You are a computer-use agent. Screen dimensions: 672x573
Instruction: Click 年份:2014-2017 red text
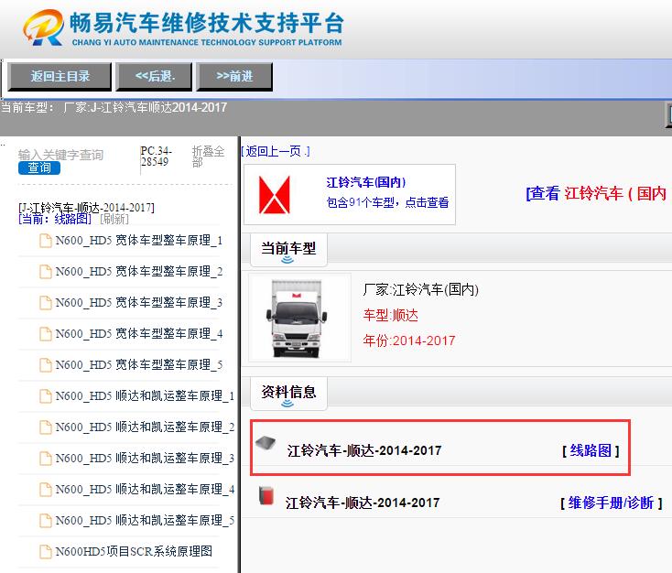click(x=409, y=341)
